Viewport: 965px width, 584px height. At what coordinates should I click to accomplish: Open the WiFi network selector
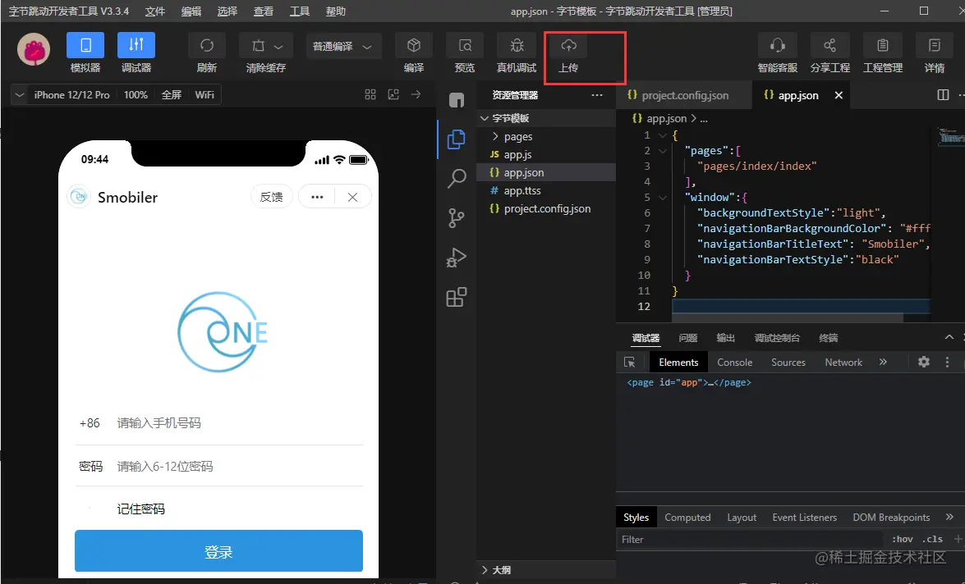point(204,94)
